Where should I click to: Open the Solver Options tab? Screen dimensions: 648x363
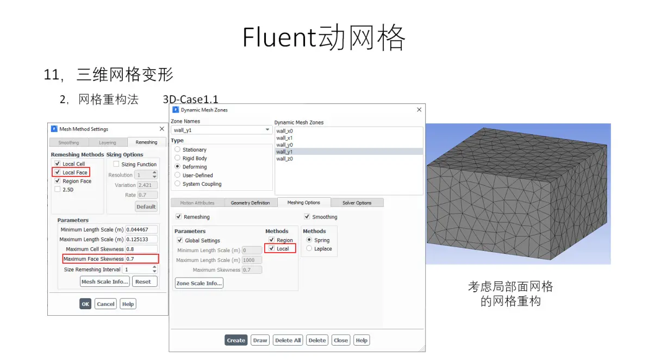357,203
